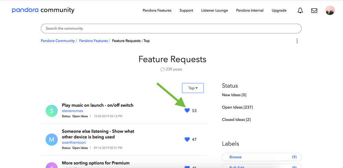Open the notifications bell icon
343x168 pixels.
[x=300, y=11]
